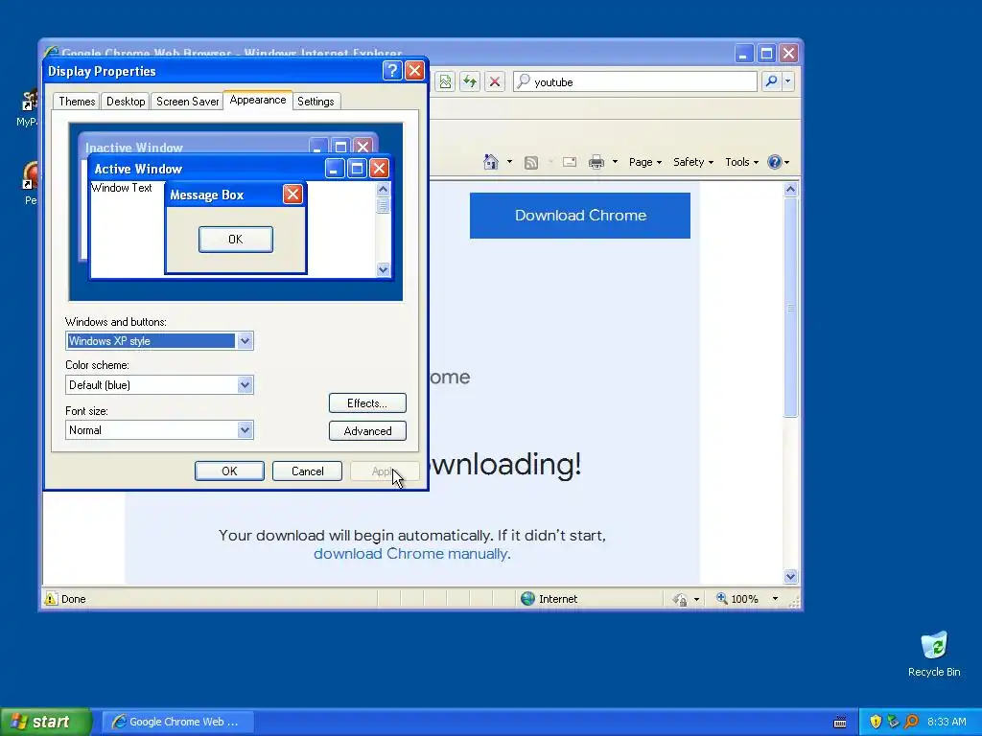Screen dimensions: 982x736
Task: Click the IE page scrollbar thumb
Action: (790, 308)
